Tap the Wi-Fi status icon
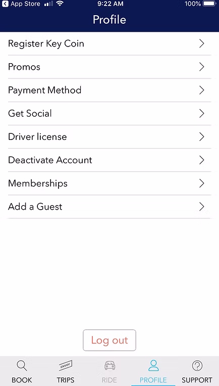Screen dimensions: 219x386 click(60, 4)
